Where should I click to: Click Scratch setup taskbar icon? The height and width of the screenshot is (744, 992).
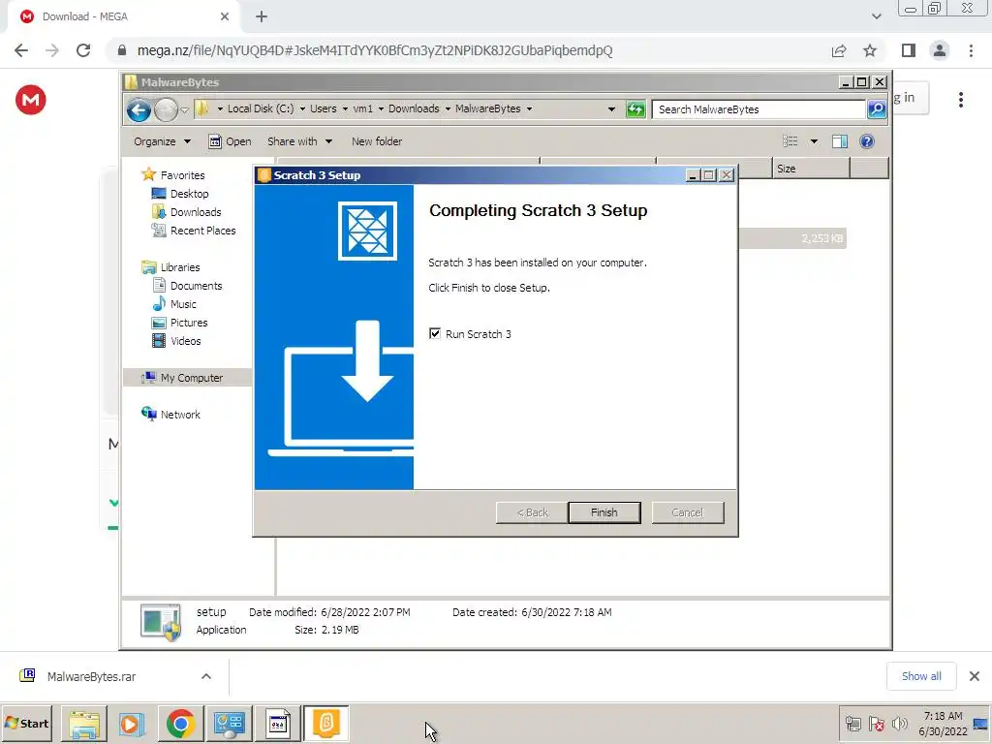click(x=325, y=723)
